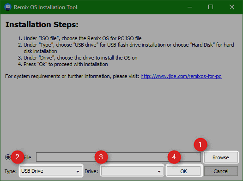Image resolution: width=243 pixels, height=181 pixels.
Task: Close the Remix OS Installation Tool window
Action: click(232, 7)
